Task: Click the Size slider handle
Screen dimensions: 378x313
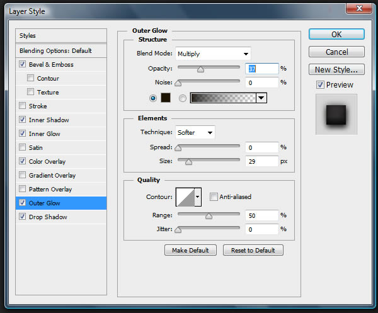Action: [188, 162]
